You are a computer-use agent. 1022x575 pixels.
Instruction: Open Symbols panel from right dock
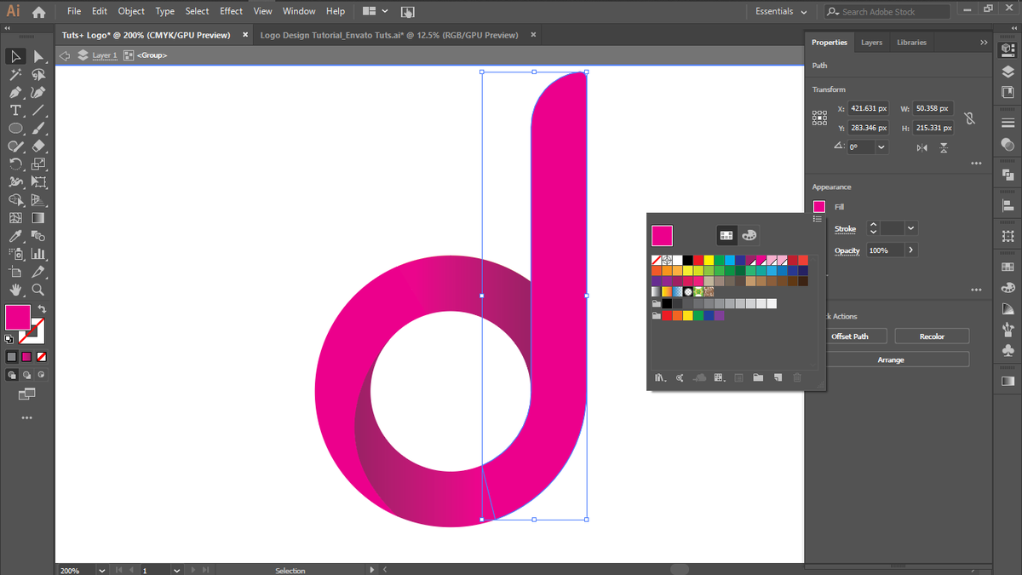coord(1008,350)
